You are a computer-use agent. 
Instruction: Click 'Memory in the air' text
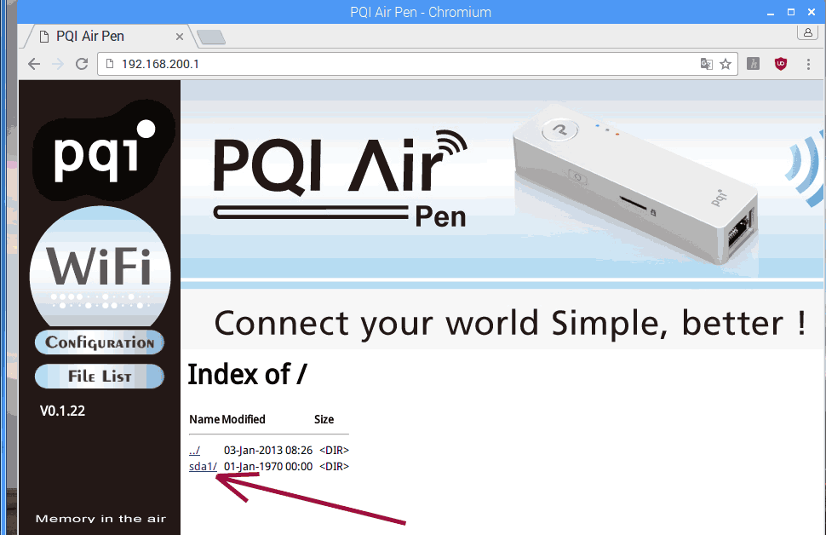point(100,519)
